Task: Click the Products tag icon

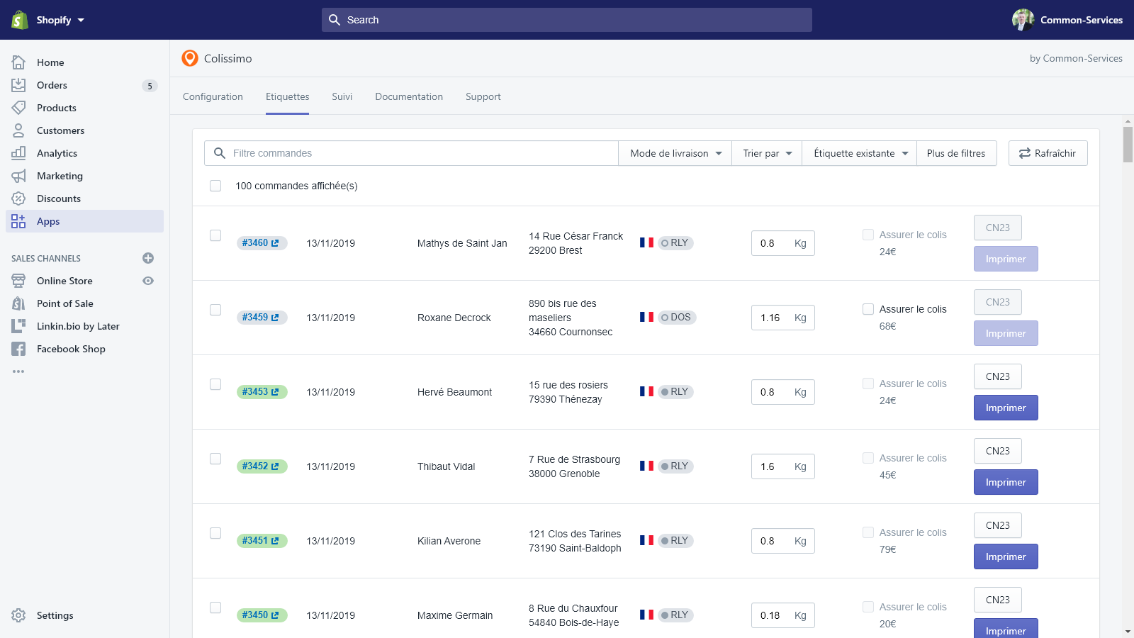Action: 18,108
